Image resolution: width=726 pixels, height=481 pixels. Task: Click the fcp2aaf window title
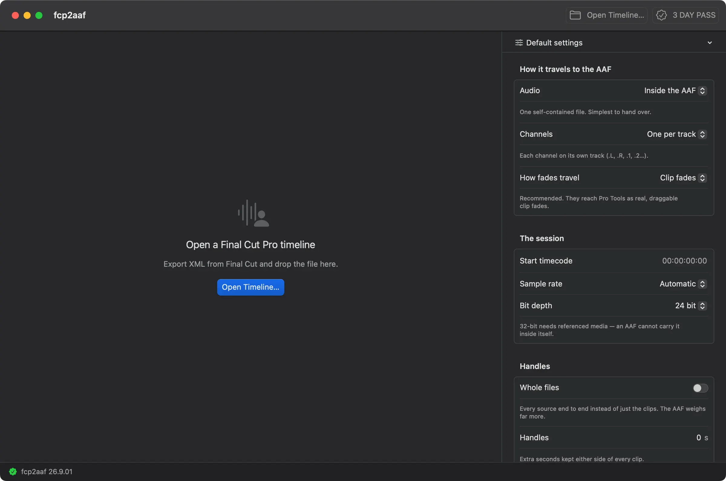point(70,15)
